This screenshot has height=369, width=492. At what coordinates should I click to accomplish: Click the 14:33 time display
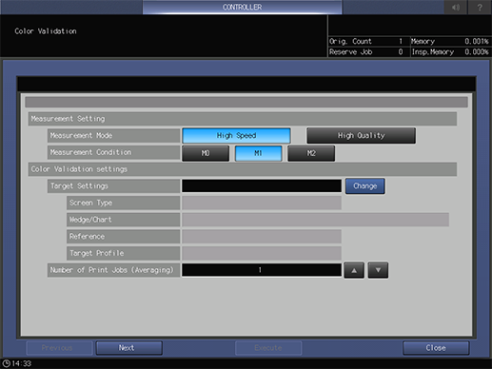[22, 363]
